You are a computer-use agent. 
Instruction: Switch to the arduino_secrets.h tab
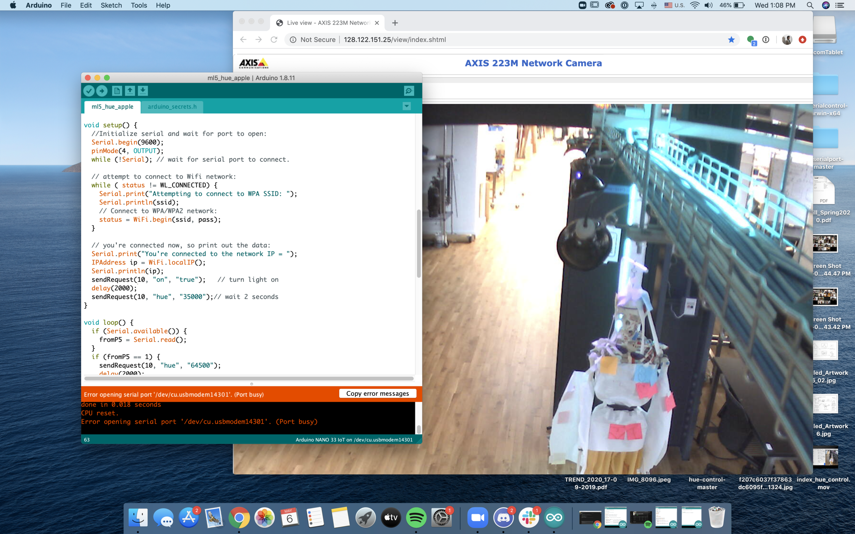[x=172, y=107]
